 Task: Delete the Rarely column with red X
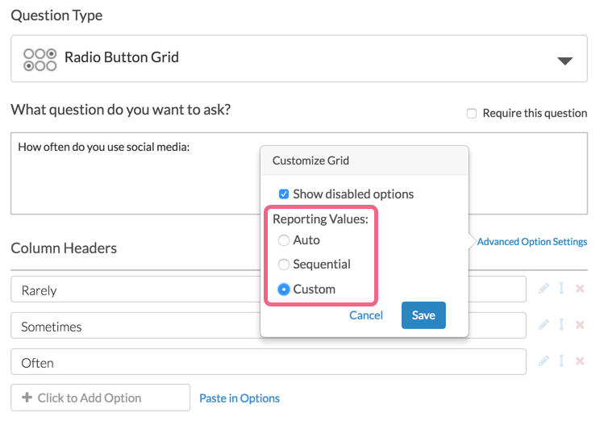579,289
